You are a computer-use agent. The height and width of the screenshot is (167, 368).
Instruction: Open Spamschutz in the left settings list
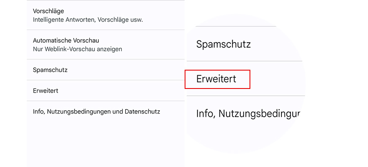tap(50, 70)
